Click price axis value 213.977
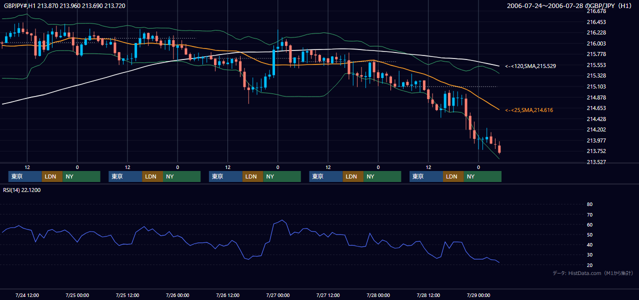 596,140
